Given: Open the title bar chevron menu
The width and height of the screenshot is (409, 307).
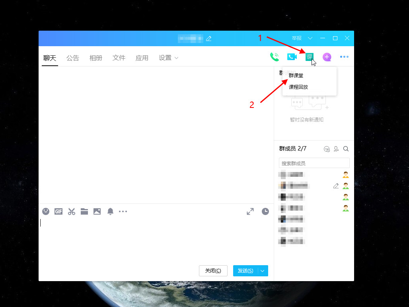Looking at the screenshot, I should click(x=310, y=38).
